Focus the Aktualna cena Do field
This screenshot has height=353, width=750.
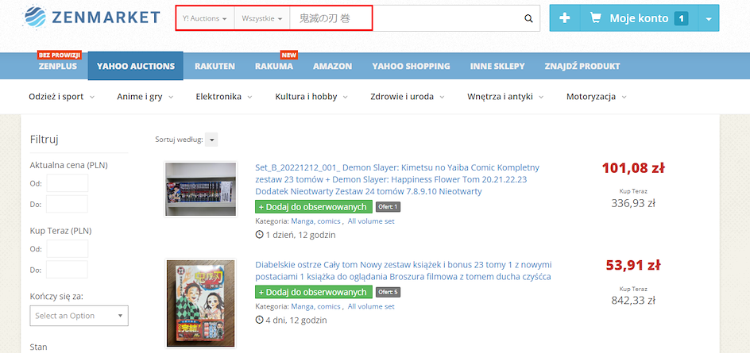coord(67,205)
